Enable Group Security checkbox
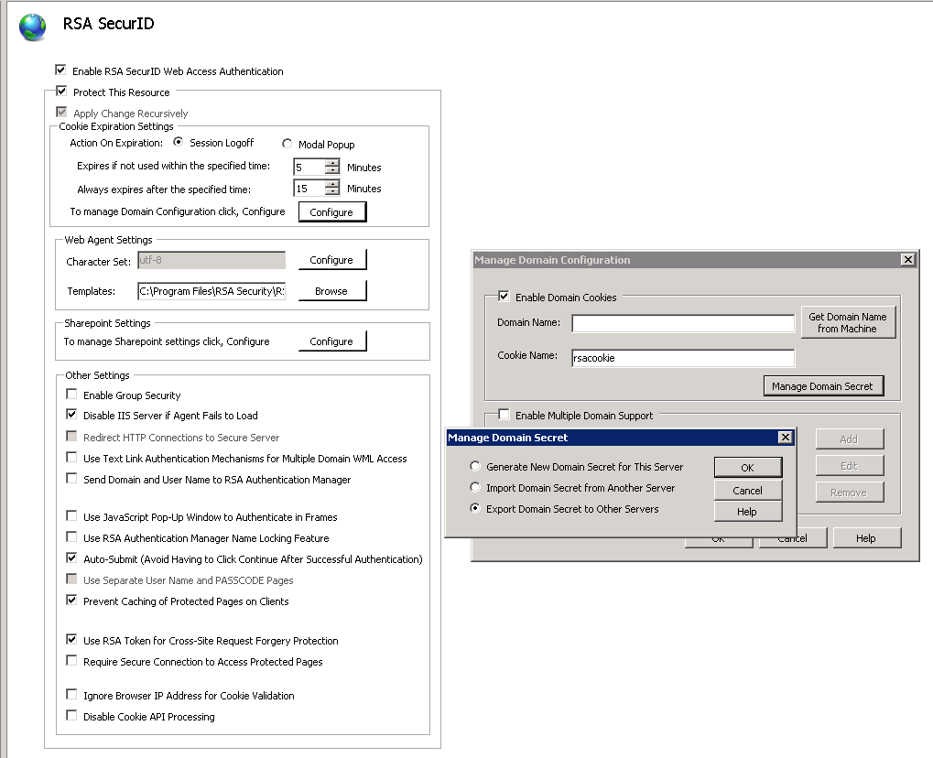 71,395
